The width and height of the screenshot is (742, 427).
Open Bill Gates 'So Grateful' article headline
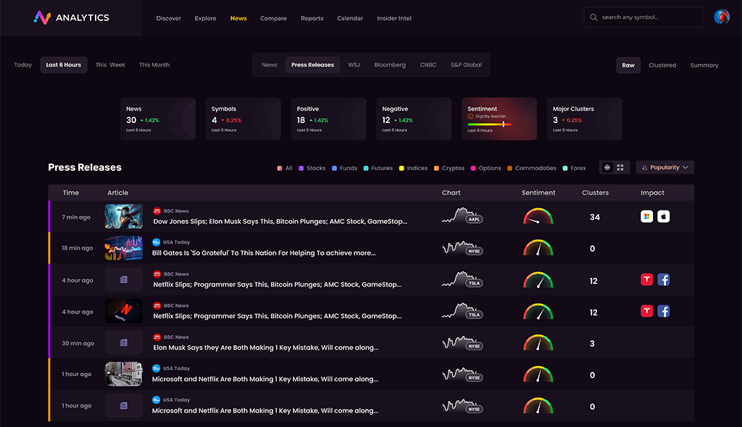264,253
